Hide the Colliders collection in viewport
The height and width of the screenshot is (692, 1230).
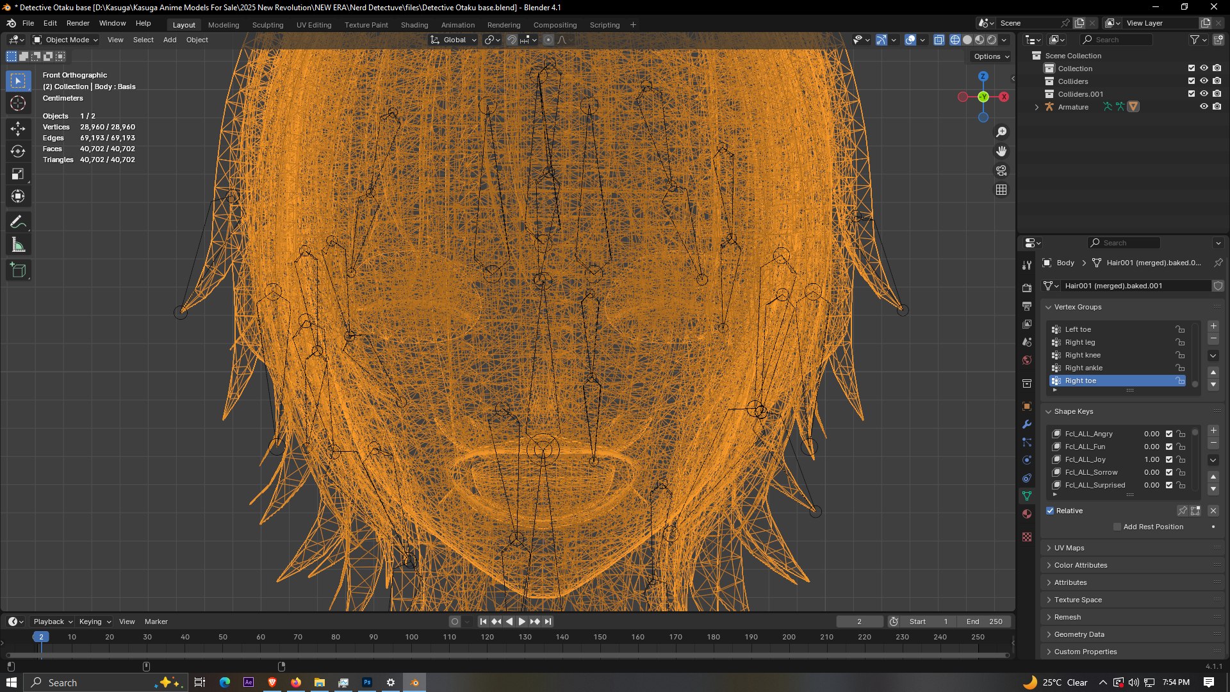click(1204, 81)
